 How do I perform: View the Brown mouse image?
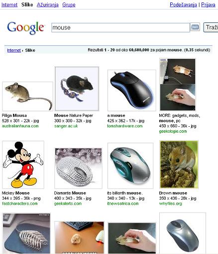(179, 165)
